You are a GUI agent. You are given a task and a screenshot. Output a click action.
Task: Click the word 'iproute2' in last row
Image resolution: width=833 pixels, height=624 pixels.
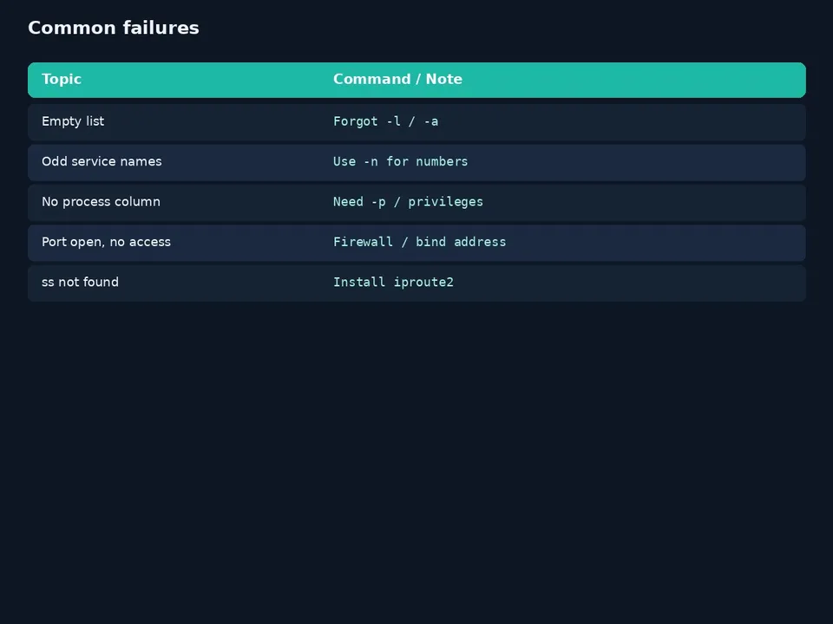[x=423, y=283]
